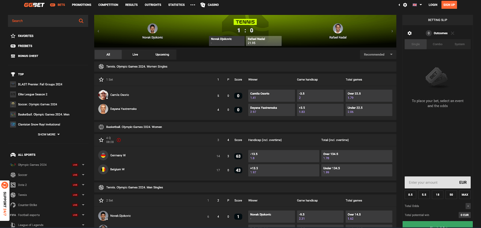Viewport: 481px width, 228px height.
Task: Expand Soccer sidebar category
Action: pyautogui.click(x=83, y=175)
